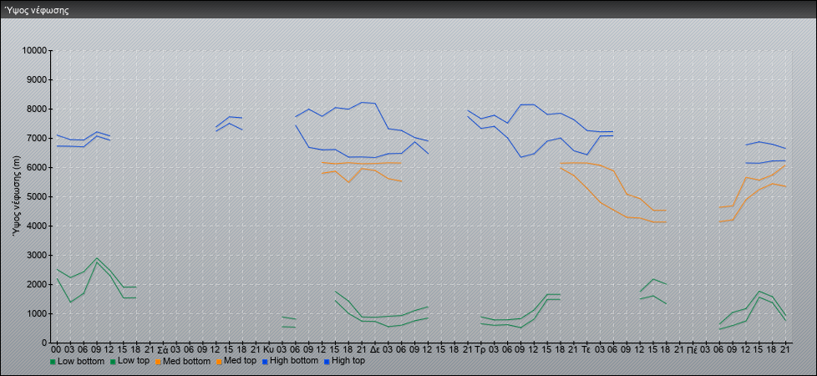Click the 9000 y-axis label
The image size is (817, 376).
(37, 79)
